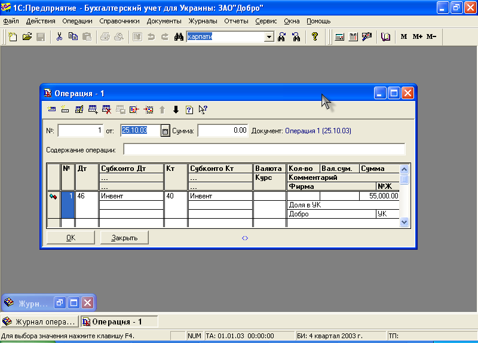
Task: Open the Журналы menu
Action: [203, 21]
